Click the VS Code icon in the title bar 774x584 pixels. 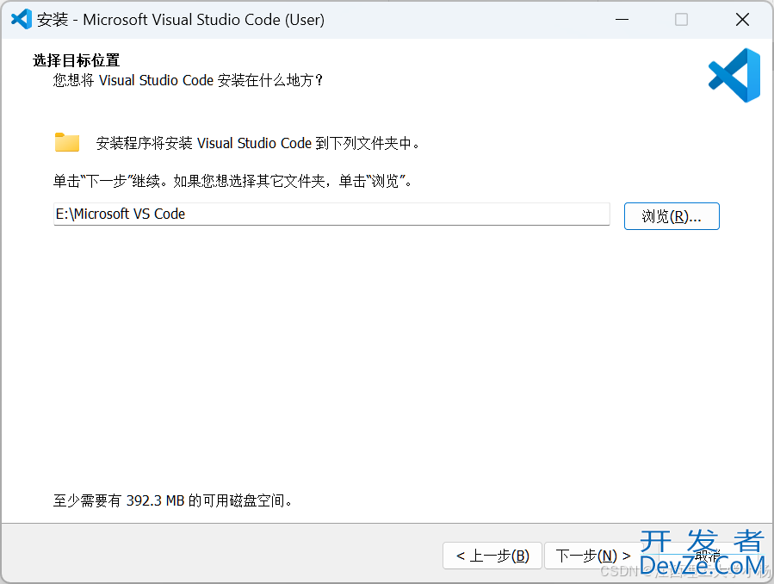(x=22, y=19)
